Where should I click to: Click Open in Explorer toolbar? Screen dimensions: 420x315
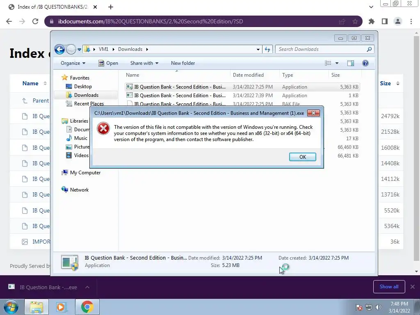108,63
